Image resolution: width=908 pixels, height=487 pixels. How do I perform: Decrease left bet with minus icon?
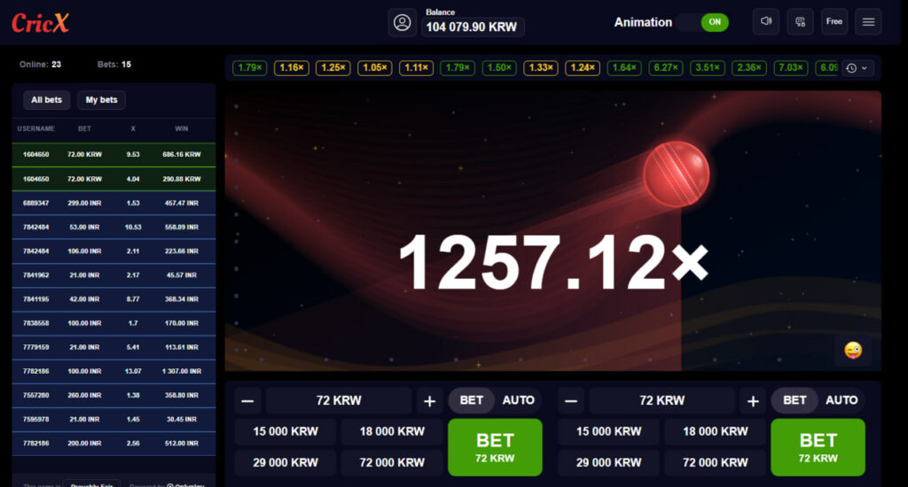[247, 401]
